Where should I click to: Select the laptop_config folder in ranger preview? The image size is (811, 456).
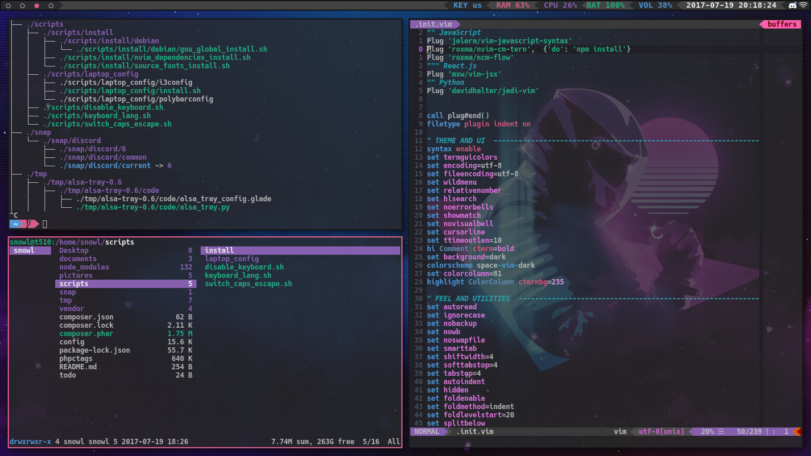click(232, 259)
